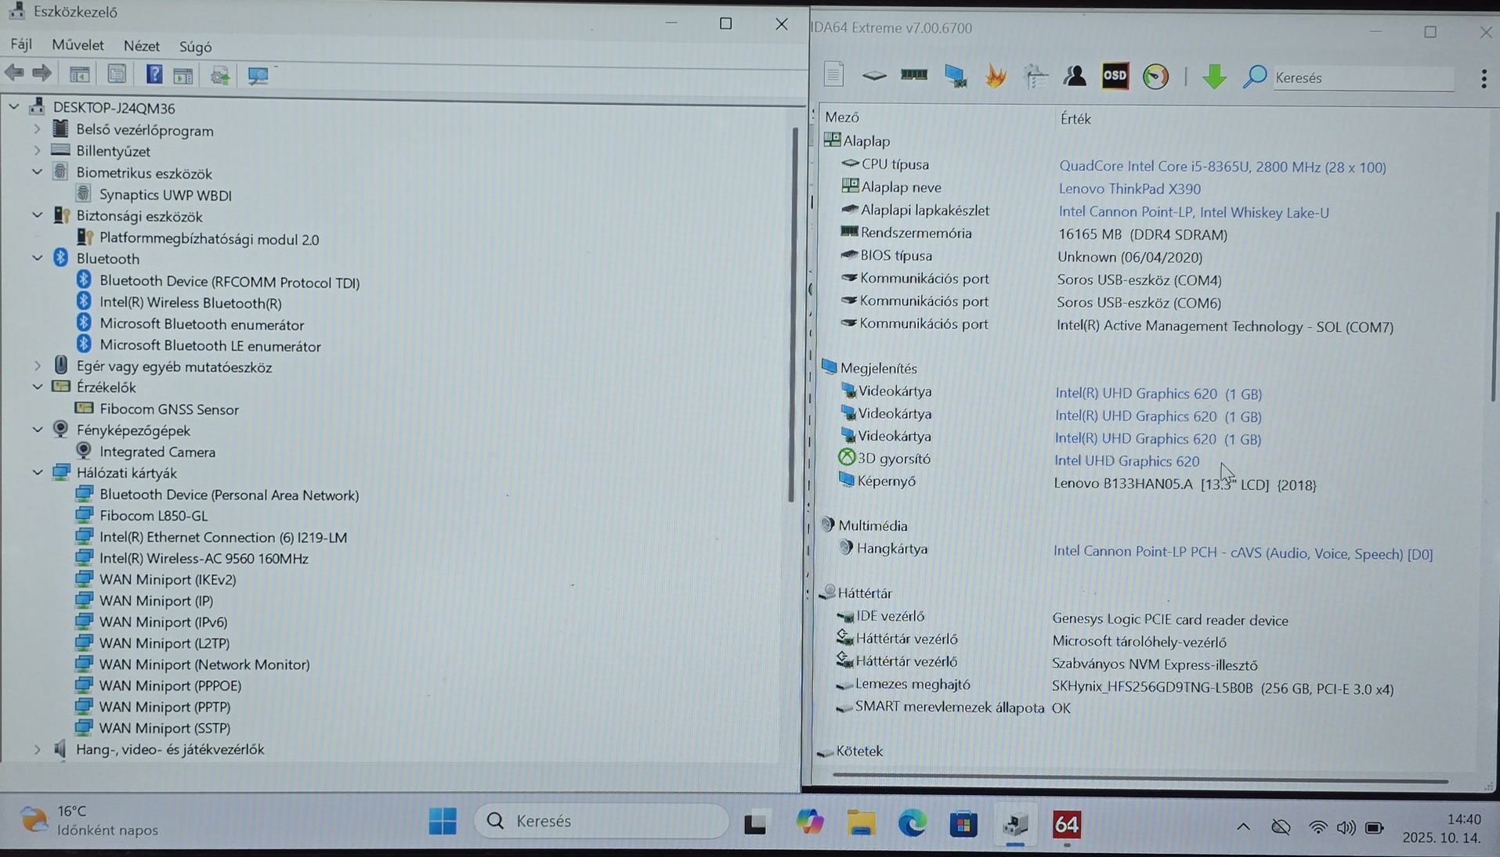
Task: Click the Wi-Fi icon in the system tray
Action: click(1318, 827)
